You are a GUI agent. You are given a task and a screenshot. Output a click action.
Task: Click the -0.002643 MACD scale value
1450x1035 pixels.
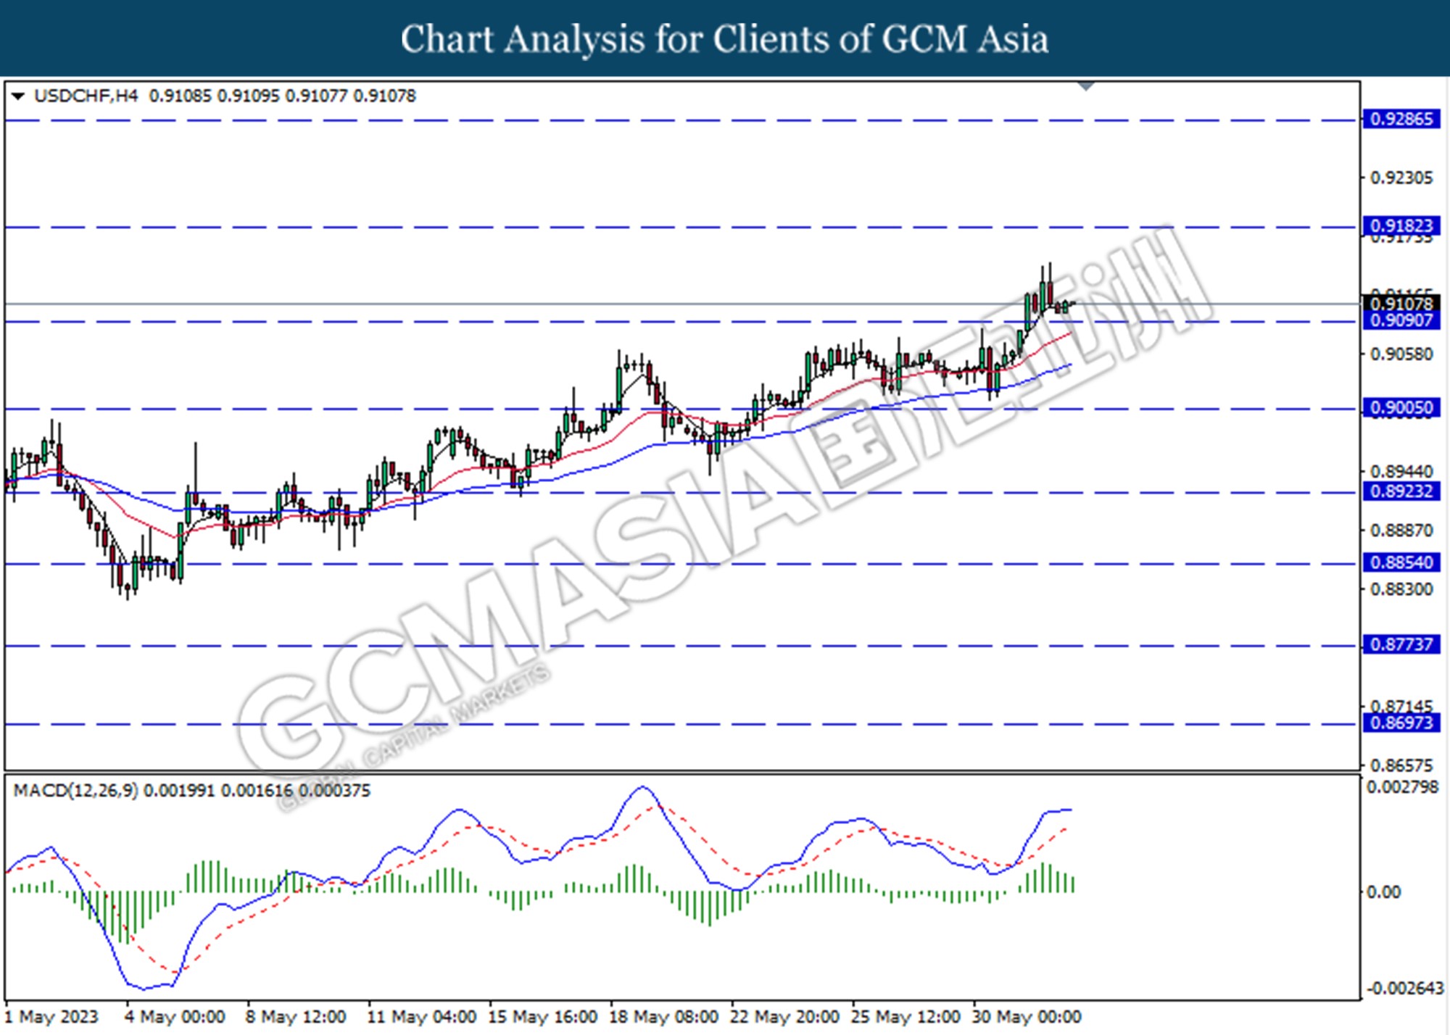pos(1405,989)
